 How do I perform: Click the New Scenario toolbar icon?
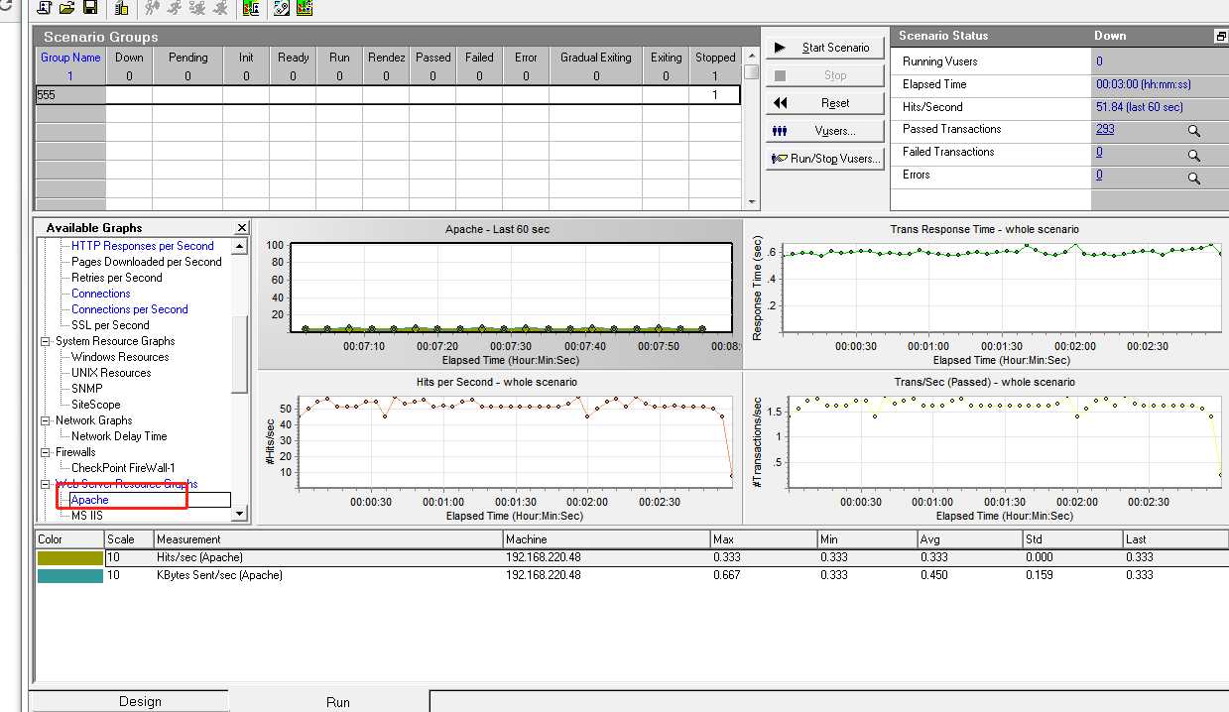[x=46, y=8]
